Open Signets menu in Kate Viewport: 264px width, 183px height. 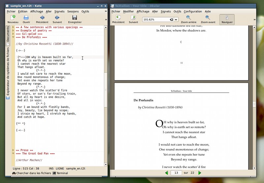tap(59, 12)
